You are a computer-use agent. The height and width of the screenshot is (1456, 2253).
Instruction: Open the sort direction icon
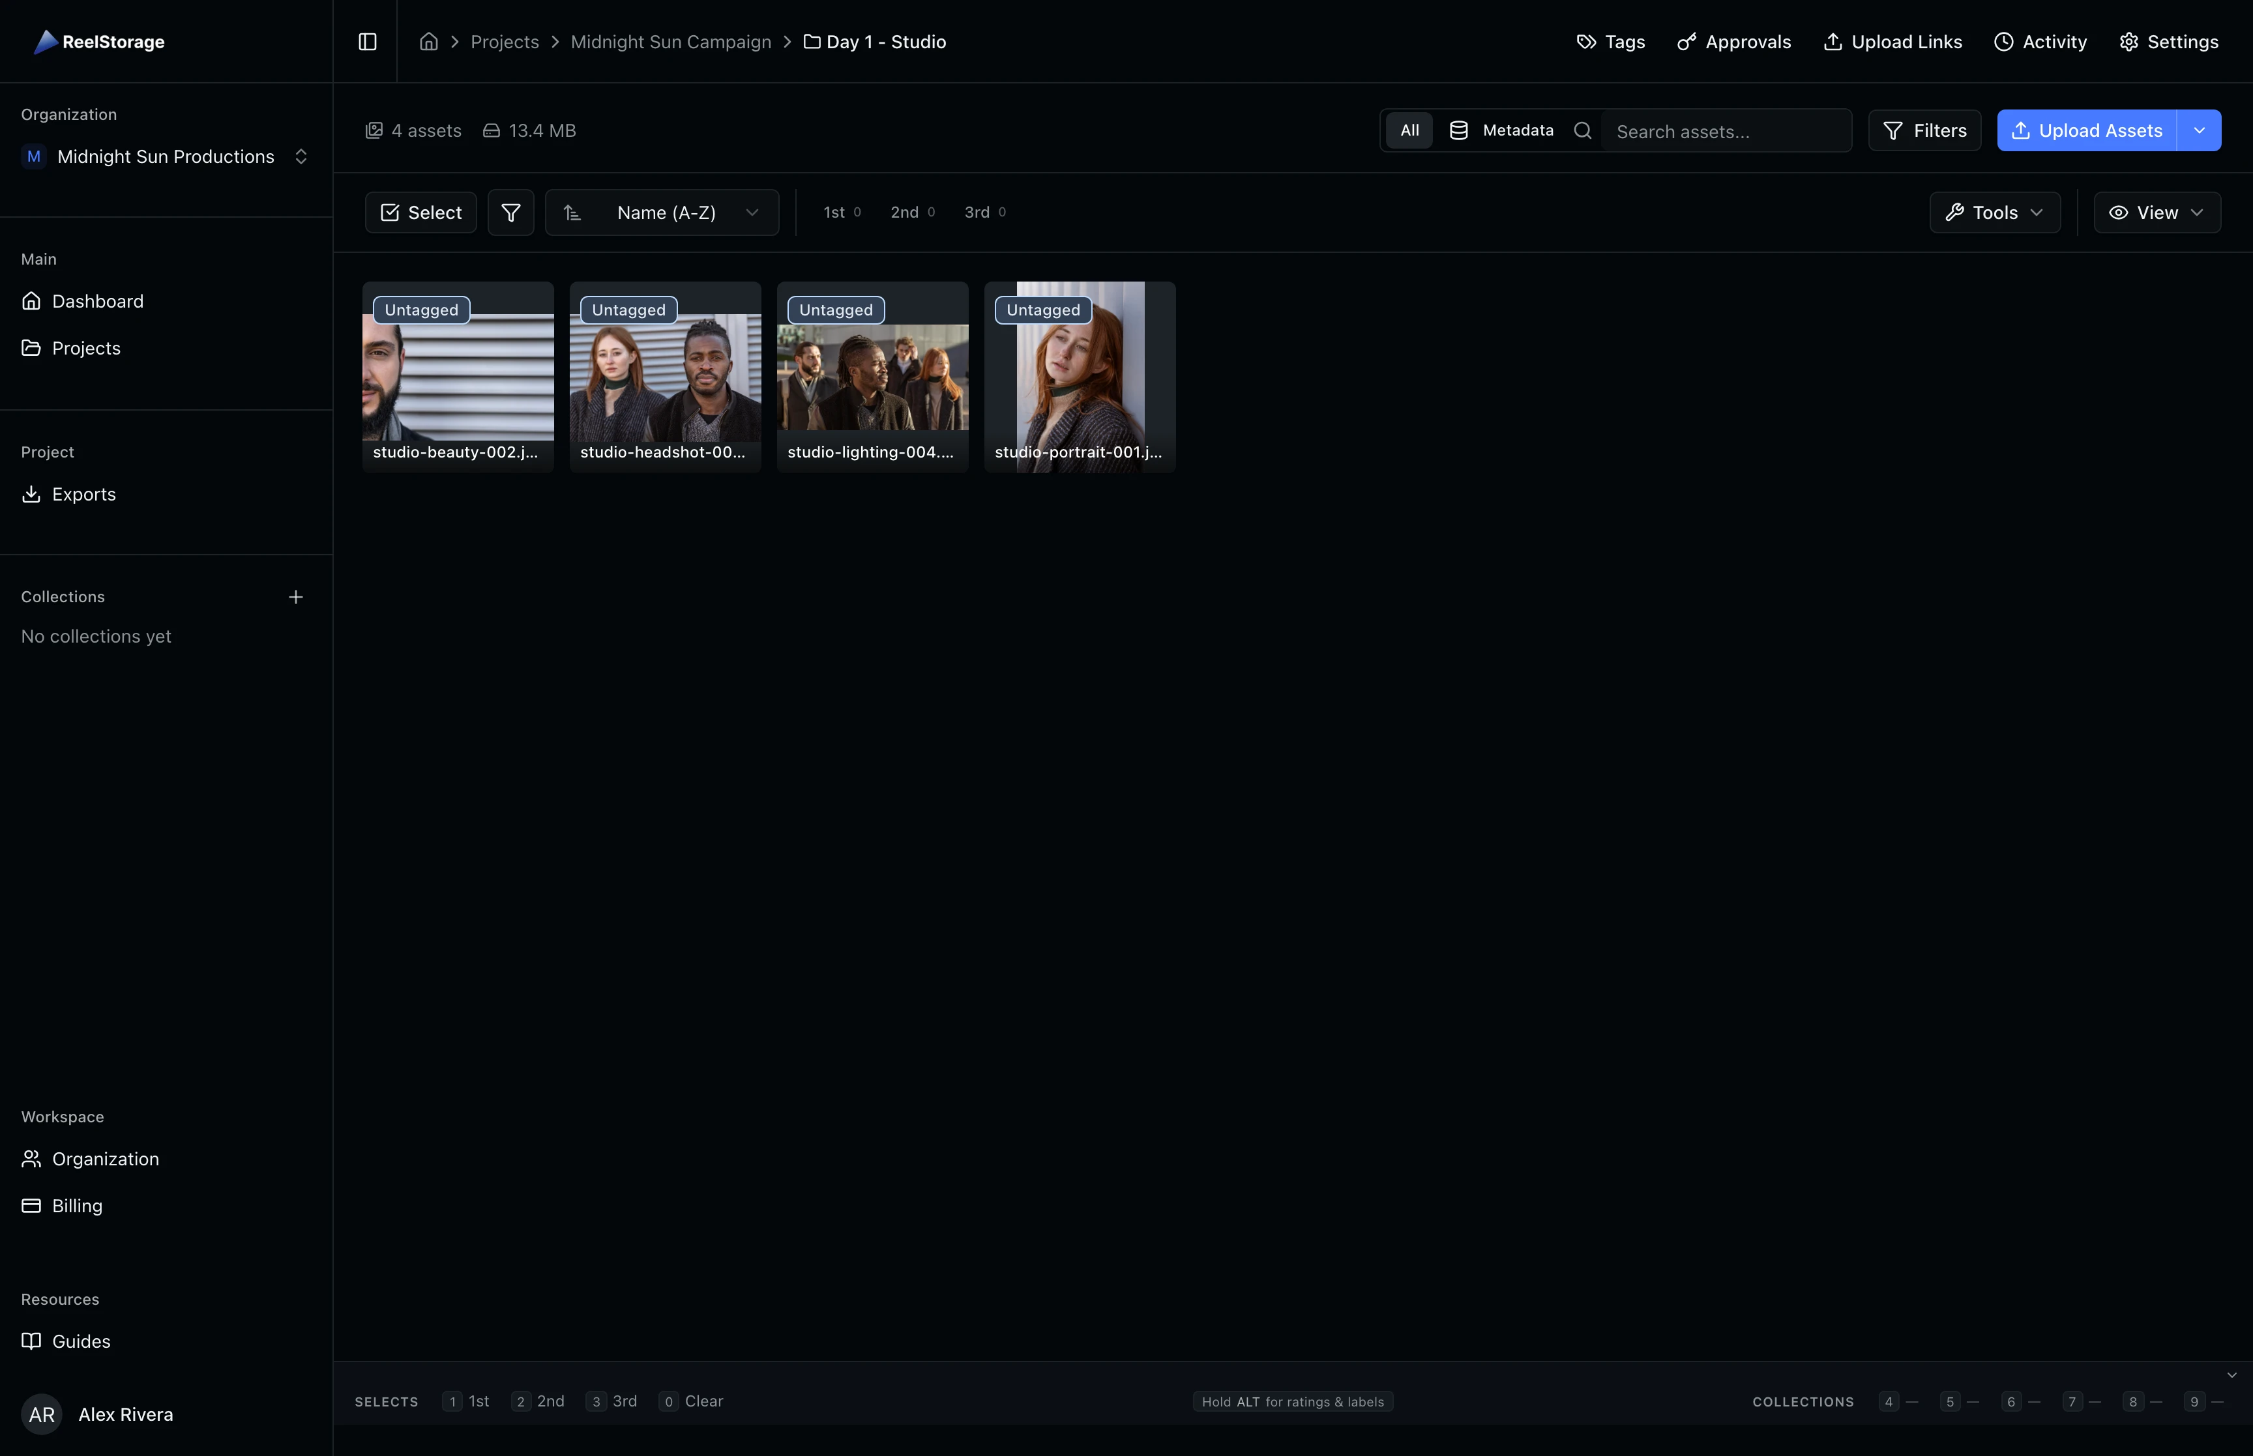[573, 212]
